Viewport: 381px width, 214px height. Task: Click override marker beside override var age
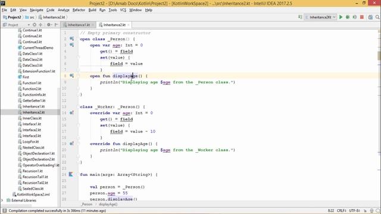pyautogui.click(x=71, y=112)
